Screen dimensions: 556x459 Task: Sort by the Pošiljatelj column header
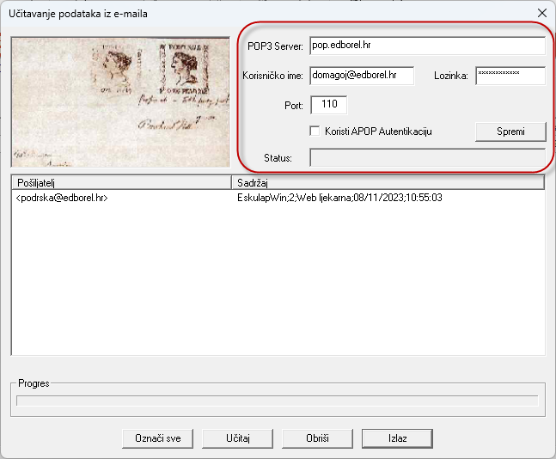coord(121,183)
